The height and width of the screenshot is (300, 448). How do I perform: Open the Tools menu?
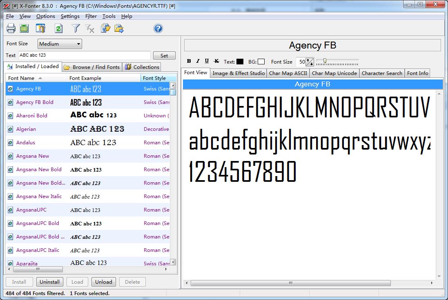click(109, 16)
